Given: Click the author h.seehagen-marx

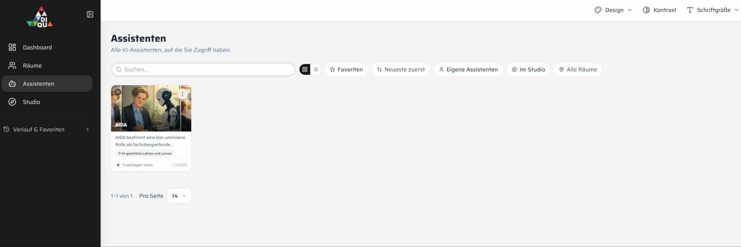Looking at the screenshot, I should [137, 165].
